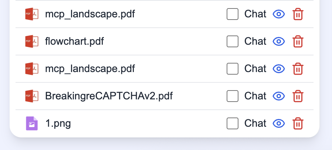Preview flowchart.pdf with the eye icon

(x=279, y=41)
